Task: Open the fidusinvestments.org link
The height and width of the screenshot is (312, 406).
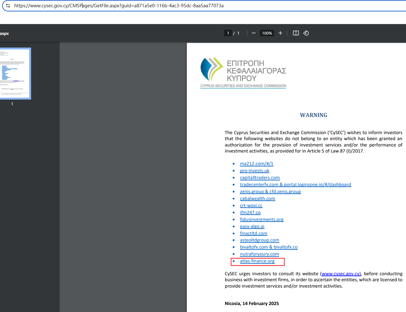Action: click(x=262, y=219)
